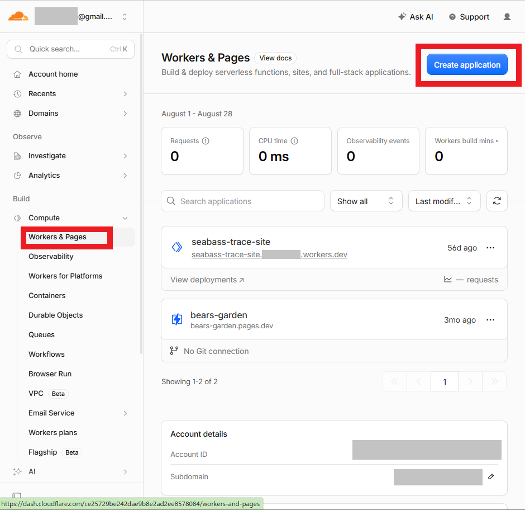Open Workers for Platforms
The image size is (525, 510).
(x=65, y=276)
